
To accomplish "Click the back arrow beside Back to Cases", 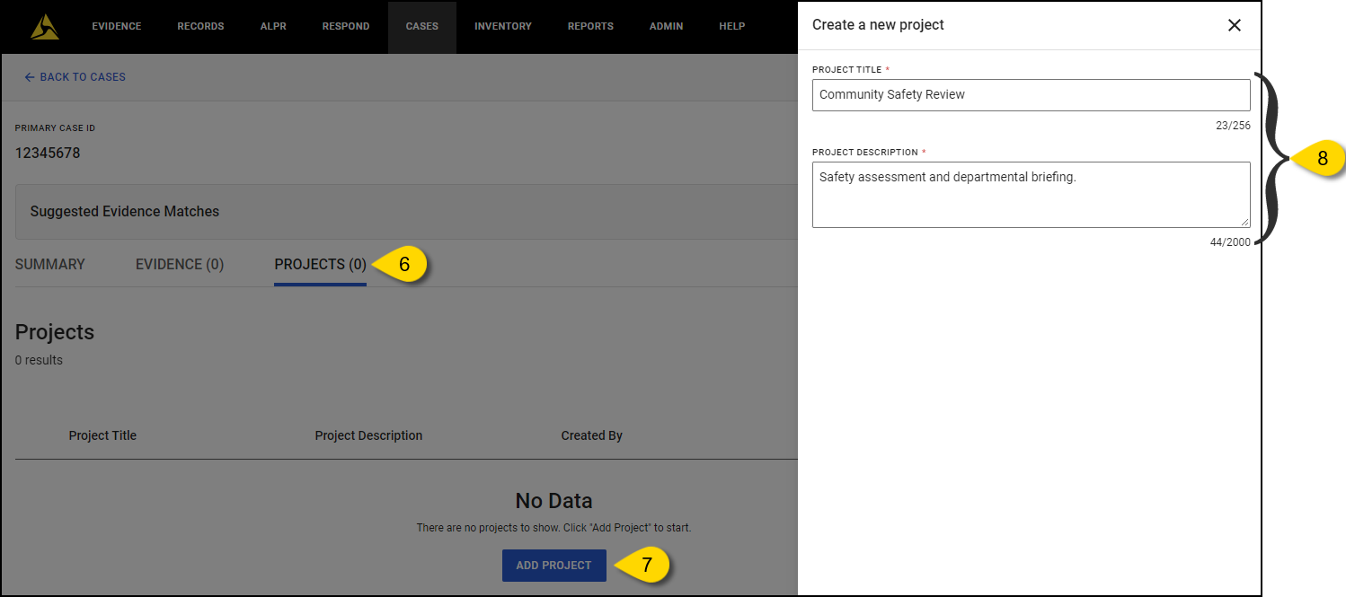I will tap(29, 77).
